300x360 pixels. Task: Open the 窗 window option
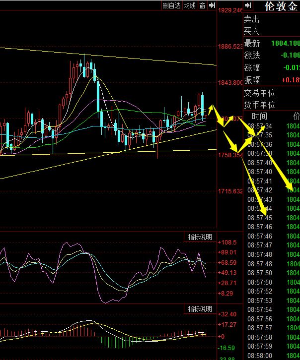point(202,5)
